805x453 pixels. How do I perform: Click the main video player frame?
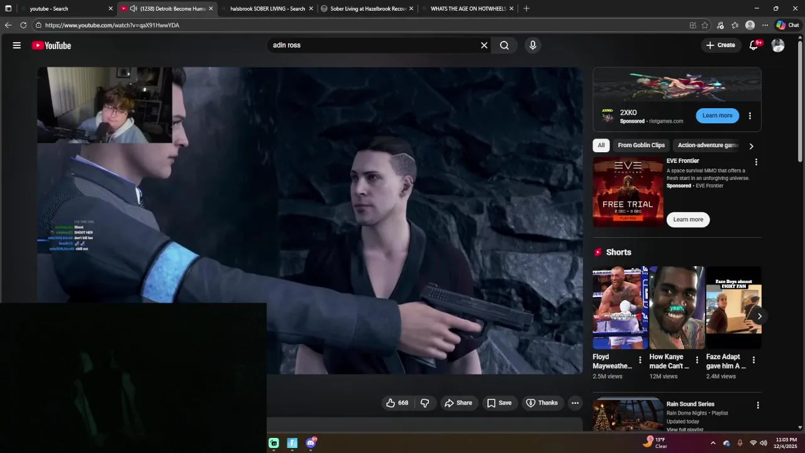click(x=310, y=220)
